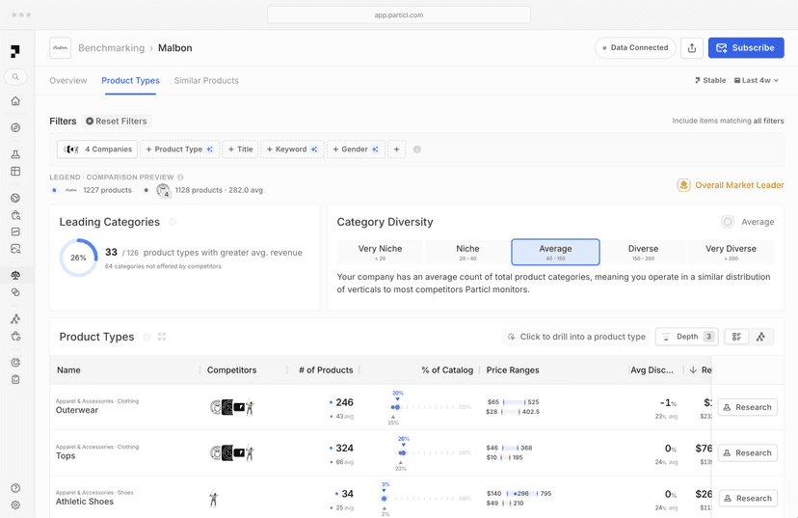Switch to the Overview tab

68,81
